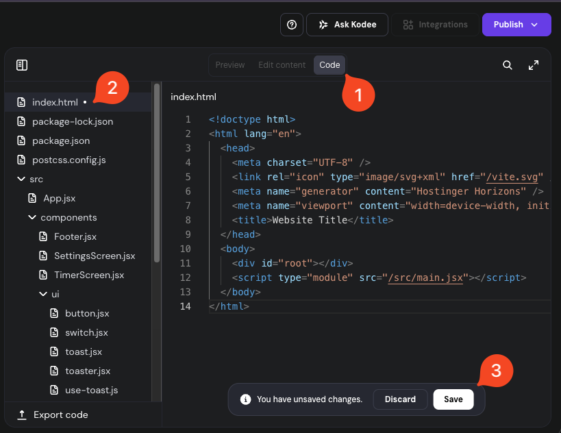Image resolution: width=561 pixels, height=433 pixels.
Task: Click the Export code upload icon
Action: pyautogui.click(x=22, y=415)
